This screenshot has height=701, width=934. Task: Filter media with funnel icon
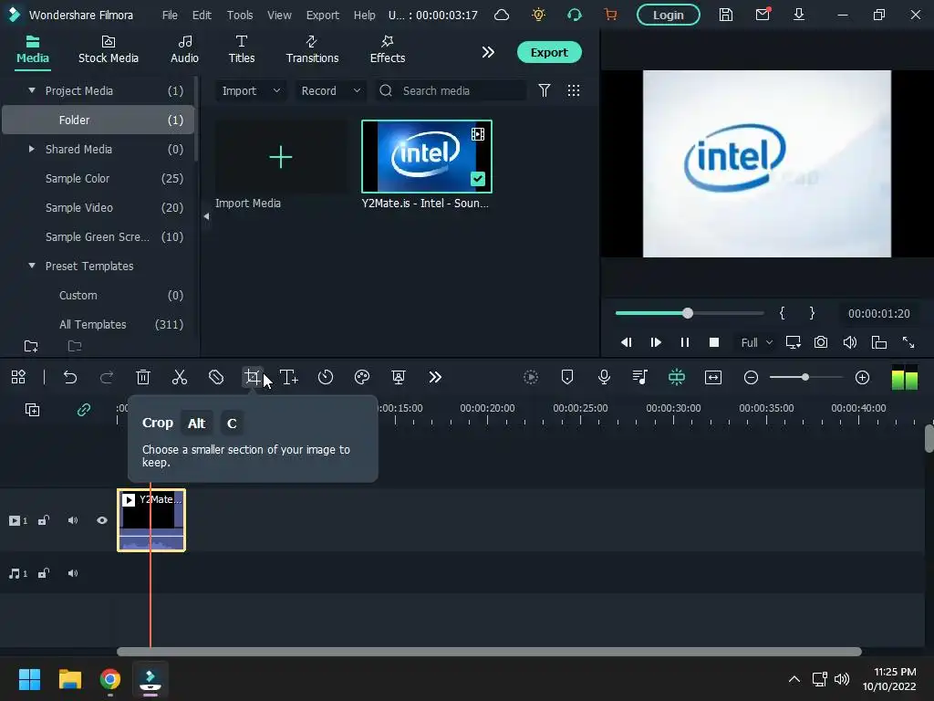pos(545,90)
